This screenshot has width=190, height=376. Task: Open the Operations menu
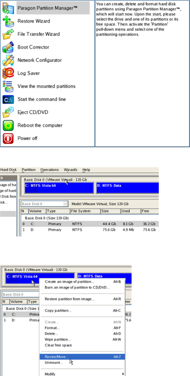click(50, 170)
